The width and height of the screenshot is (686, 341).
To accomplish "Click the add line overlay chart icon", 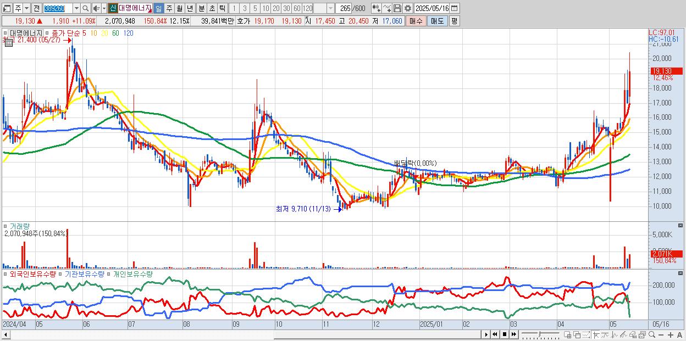I will click(387, 8).
